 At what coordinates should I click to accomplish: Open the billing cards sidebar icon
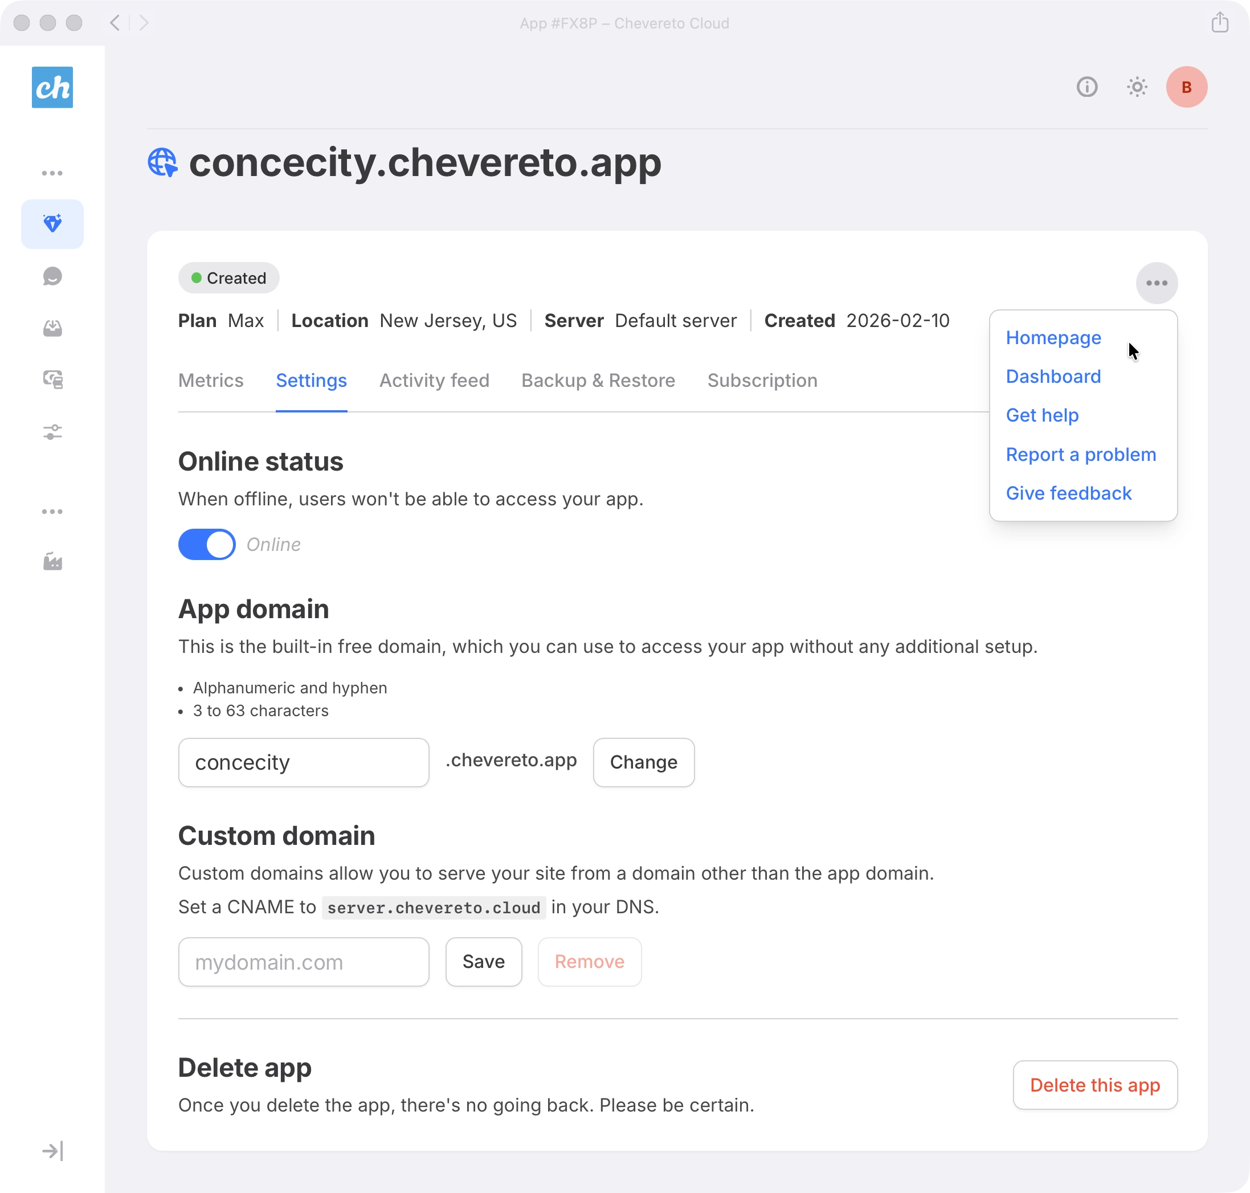pos(52,379)
